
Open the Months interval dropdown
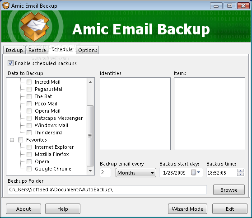coord(136,173)
